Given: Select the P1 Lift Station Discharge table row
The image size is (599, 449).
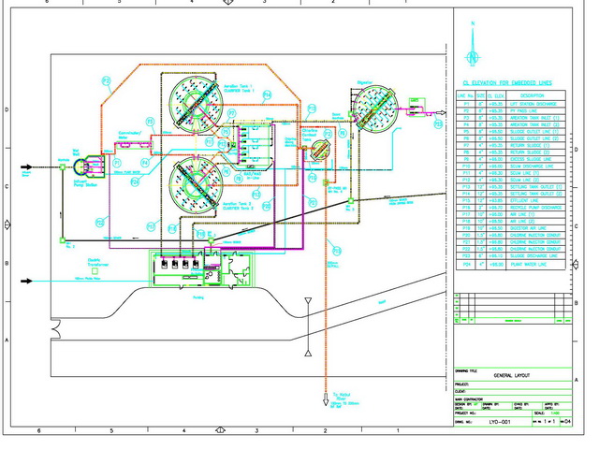Looking at the screenshot, I should click(x=511, y=103).
